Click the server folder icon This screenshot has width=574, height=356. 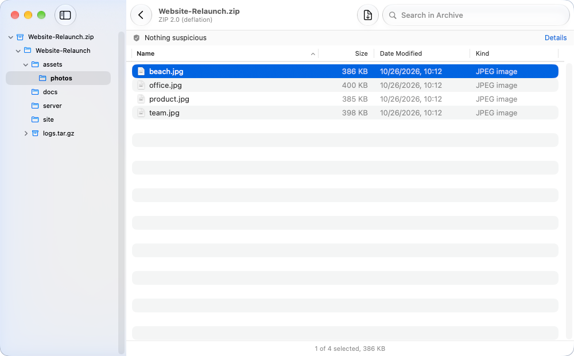(35, 106)
